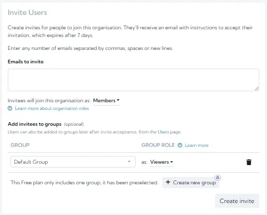The image size is (267, 215).
Task: Open the Viewers group role dropdown
Action: (x=161, y=162)
